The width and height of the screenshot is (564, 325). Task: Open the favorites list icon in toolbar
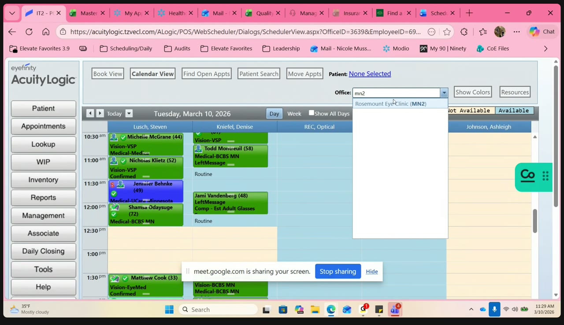tap(483, 32)
